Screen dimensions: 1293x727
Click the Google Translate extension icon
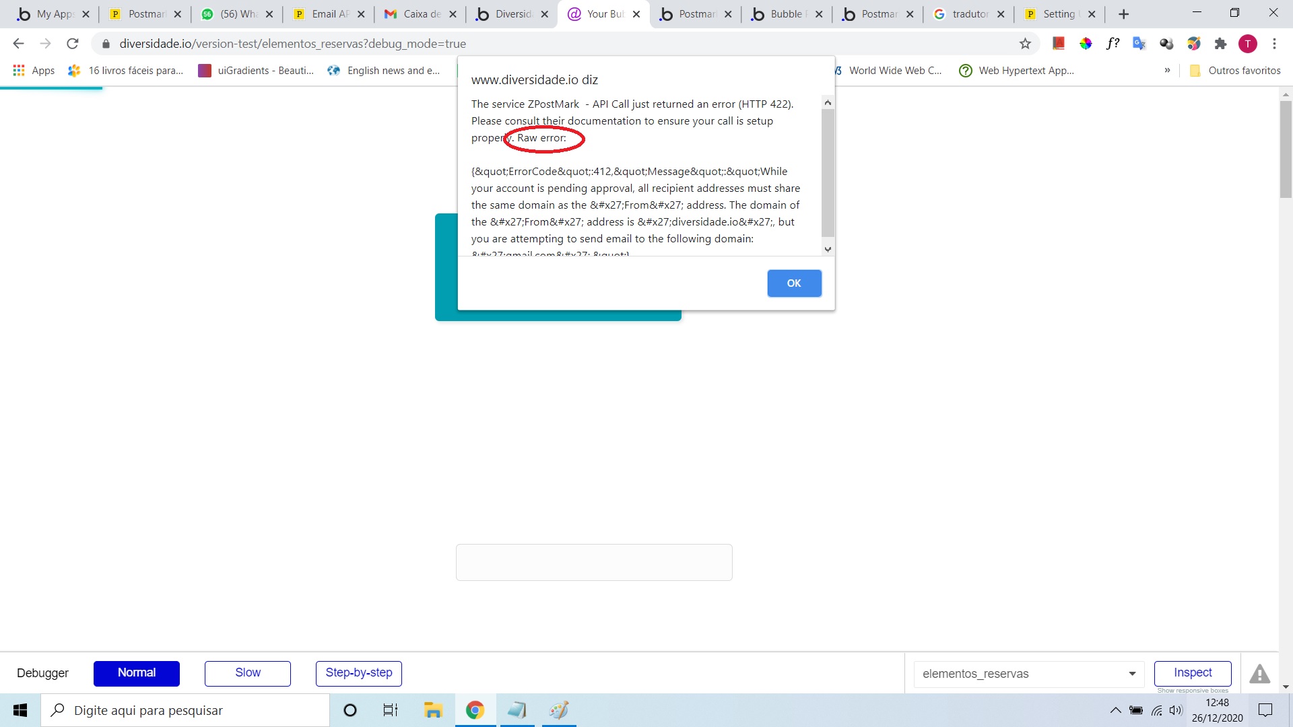[1139, 44]
